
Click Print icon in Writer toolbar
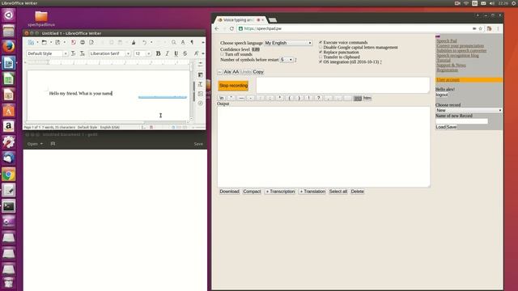tap(83, 42)
